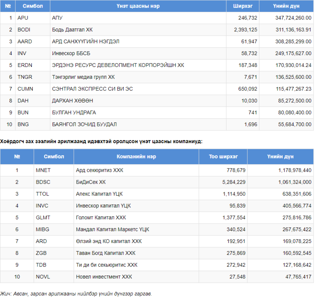Select БАЯНГОЛ ЗОЧИД БУУДАЛ name
This screenshot has height=297, width=316.
pos(84,124)
